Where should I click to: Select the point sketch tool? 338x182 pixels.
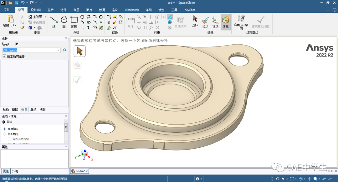pos(101,22)
